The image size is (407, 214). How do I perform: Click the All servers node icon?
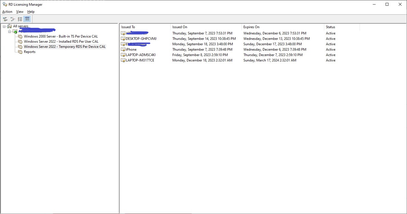coord(10,26)
